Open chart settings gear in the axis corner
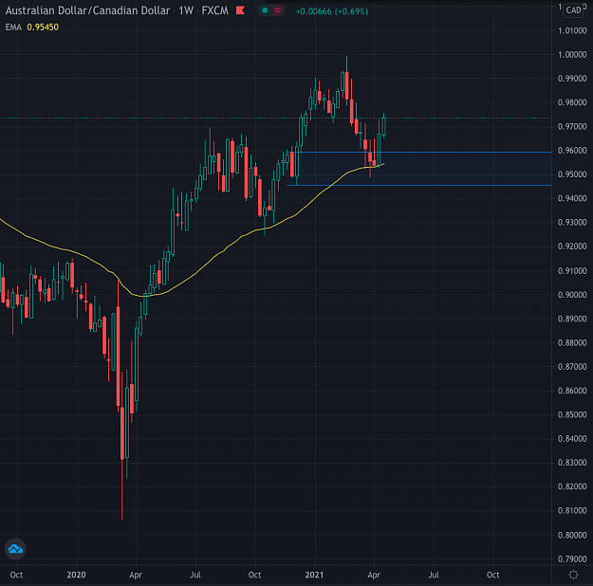Viewport: 593px width, 586px height. pos(573,575)
